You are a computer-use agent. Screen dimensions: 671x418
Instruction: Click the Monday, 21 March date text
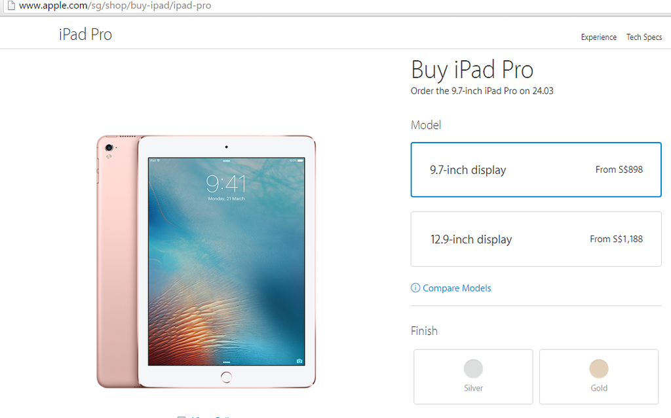coord(226,199)
